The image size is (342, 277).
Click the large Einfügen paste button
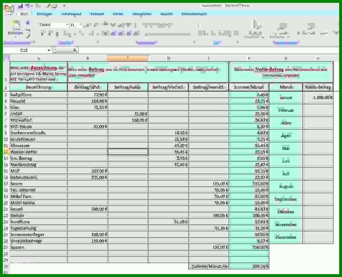16,28
